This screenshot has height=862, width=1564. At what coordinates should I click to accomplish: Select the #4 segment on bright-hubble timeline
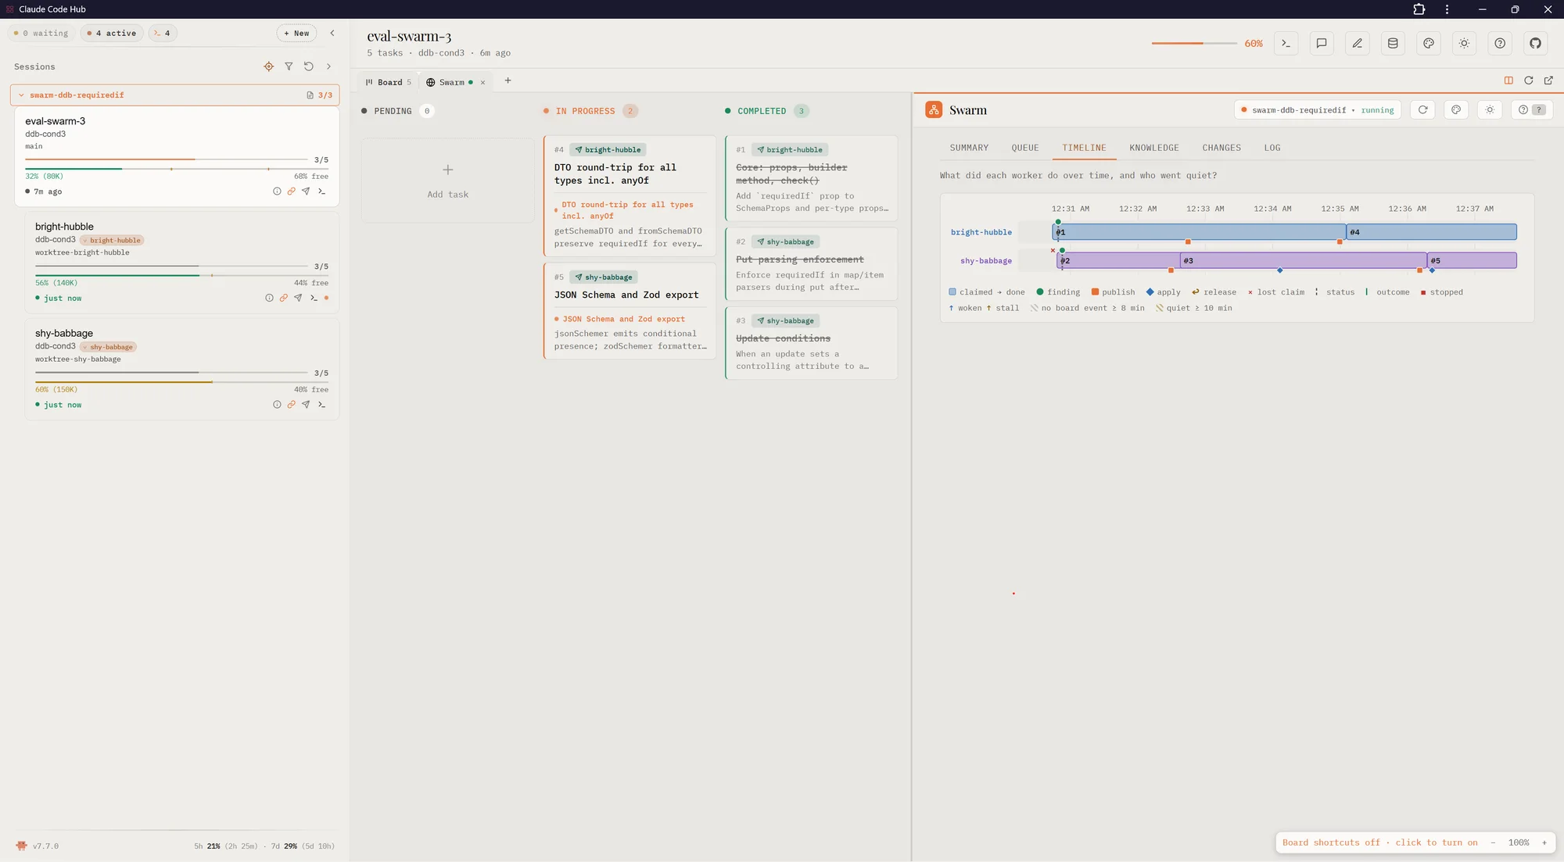(1432, 232)
